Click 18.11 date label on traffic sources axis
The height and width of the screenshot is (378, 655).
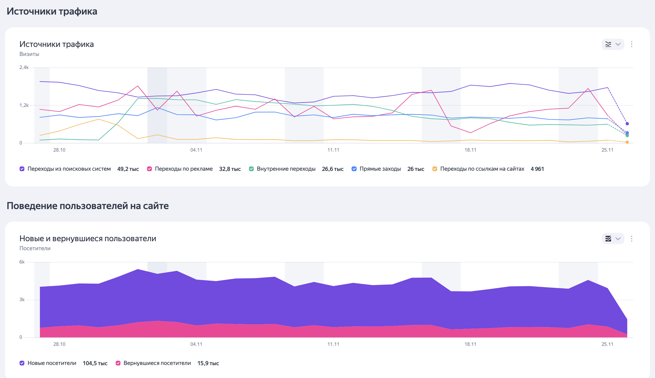(470, 150)
